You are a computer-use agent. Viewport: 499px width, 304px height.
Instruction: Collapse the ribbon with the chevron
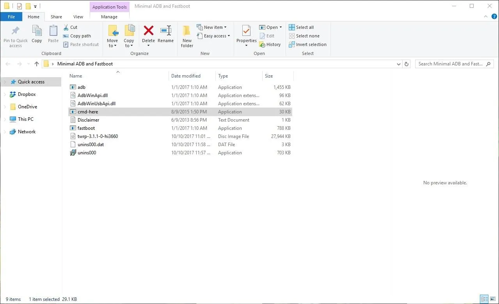coord(486,17)
